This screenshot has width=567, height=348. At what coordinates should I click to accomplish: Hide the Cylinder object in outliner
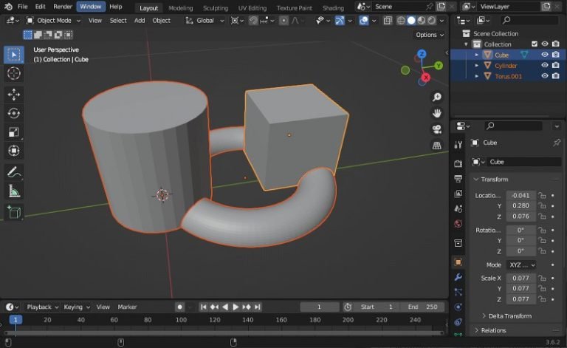click(x=545, y=66)
